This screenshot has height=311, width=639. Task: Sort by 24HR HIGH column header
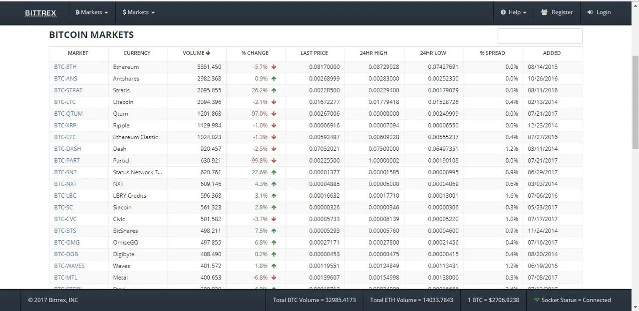pos(373,53)
